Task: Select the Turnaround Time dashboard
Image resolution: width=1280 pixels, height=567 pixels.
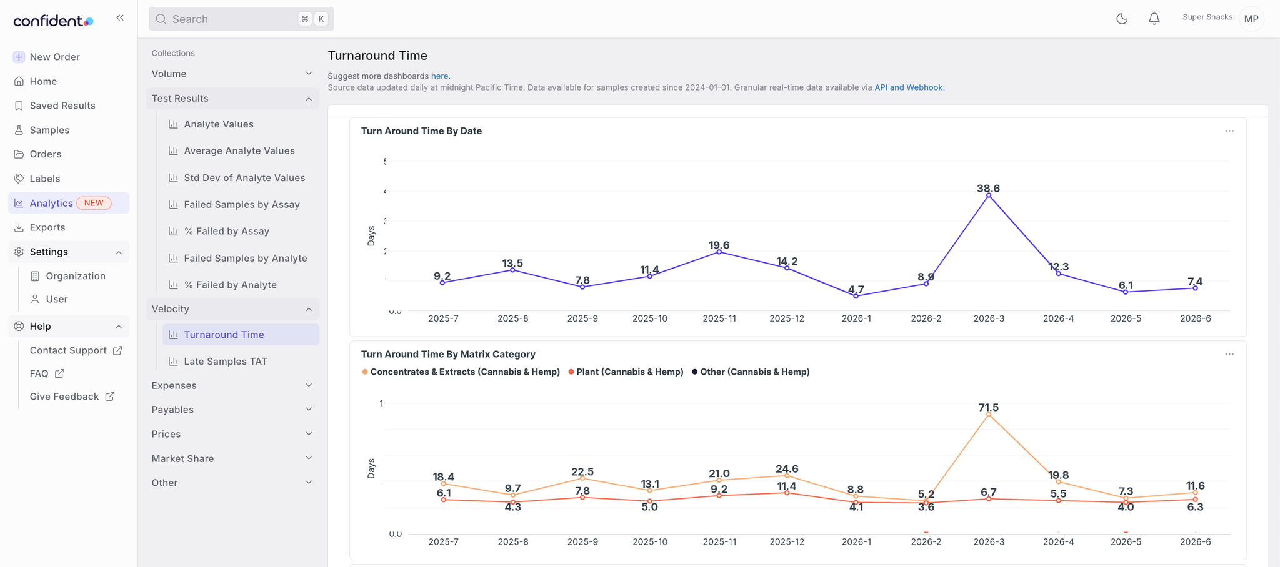Action: pos(241,335)
